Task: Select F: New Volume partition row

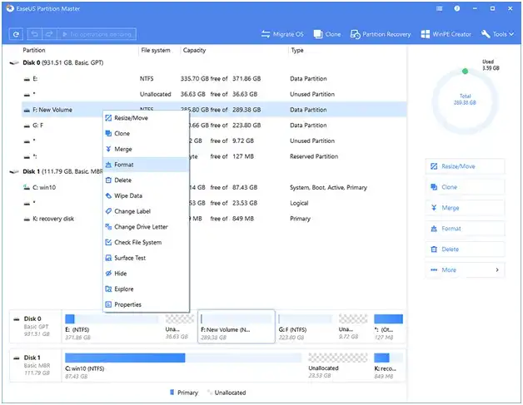Action: tap(213, 110)
